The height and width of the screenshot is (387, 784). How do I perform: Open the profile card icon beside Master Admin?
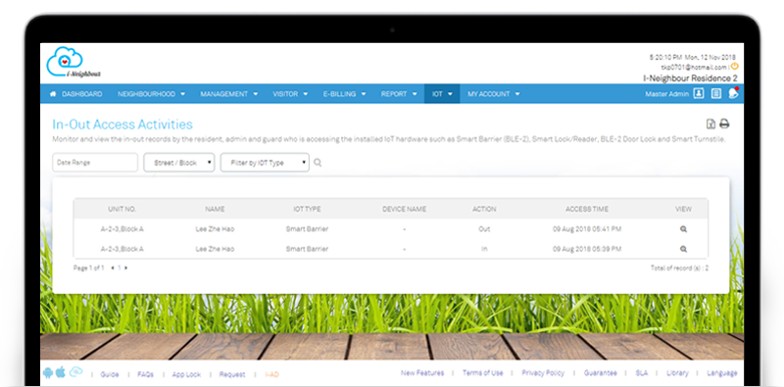point(699,93)
